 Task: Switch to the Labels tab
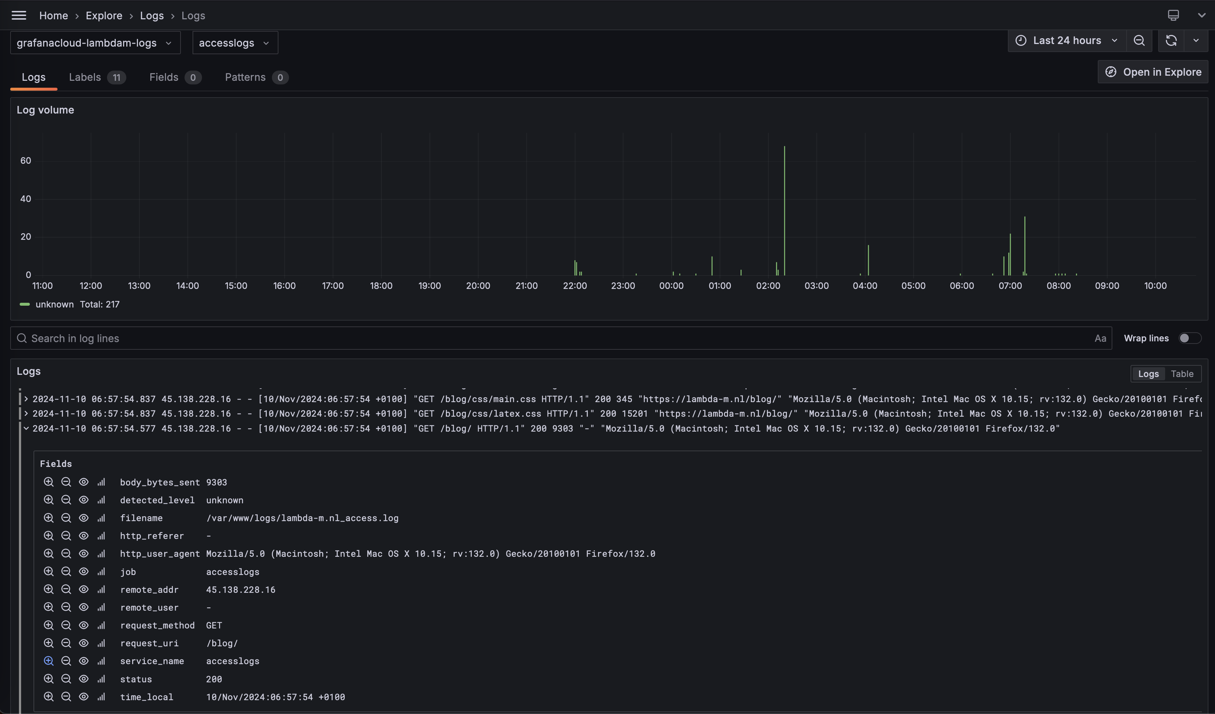pyautogui.click(x=97, y=77)
